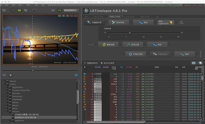The width and height of the screenshot is (205, 124).
Task: Click the 自动过渡 auto transition button
Action: click(133, 45)
